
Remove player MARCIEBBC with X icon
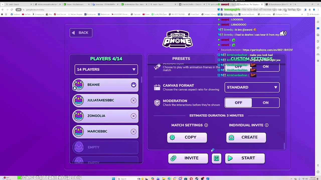click(x=133, y=131)
